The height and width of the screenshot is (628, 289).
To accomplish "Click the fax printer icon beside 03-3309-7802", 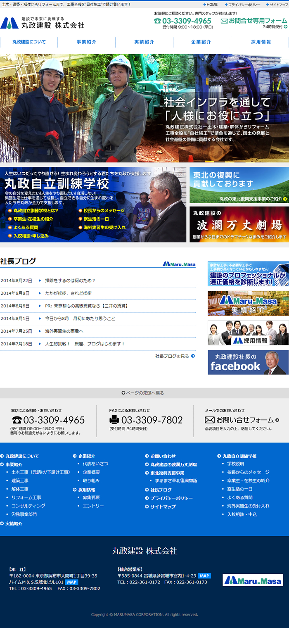I will point(114,420).
